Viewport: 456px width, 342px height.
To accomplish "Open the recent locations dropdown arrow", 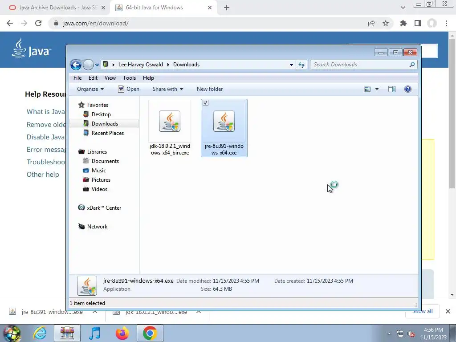I will pos(97,65).
